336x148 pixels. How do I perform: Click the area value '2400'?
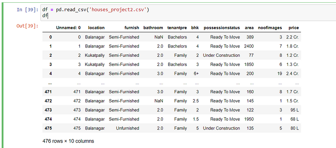[x=249, y=46]
